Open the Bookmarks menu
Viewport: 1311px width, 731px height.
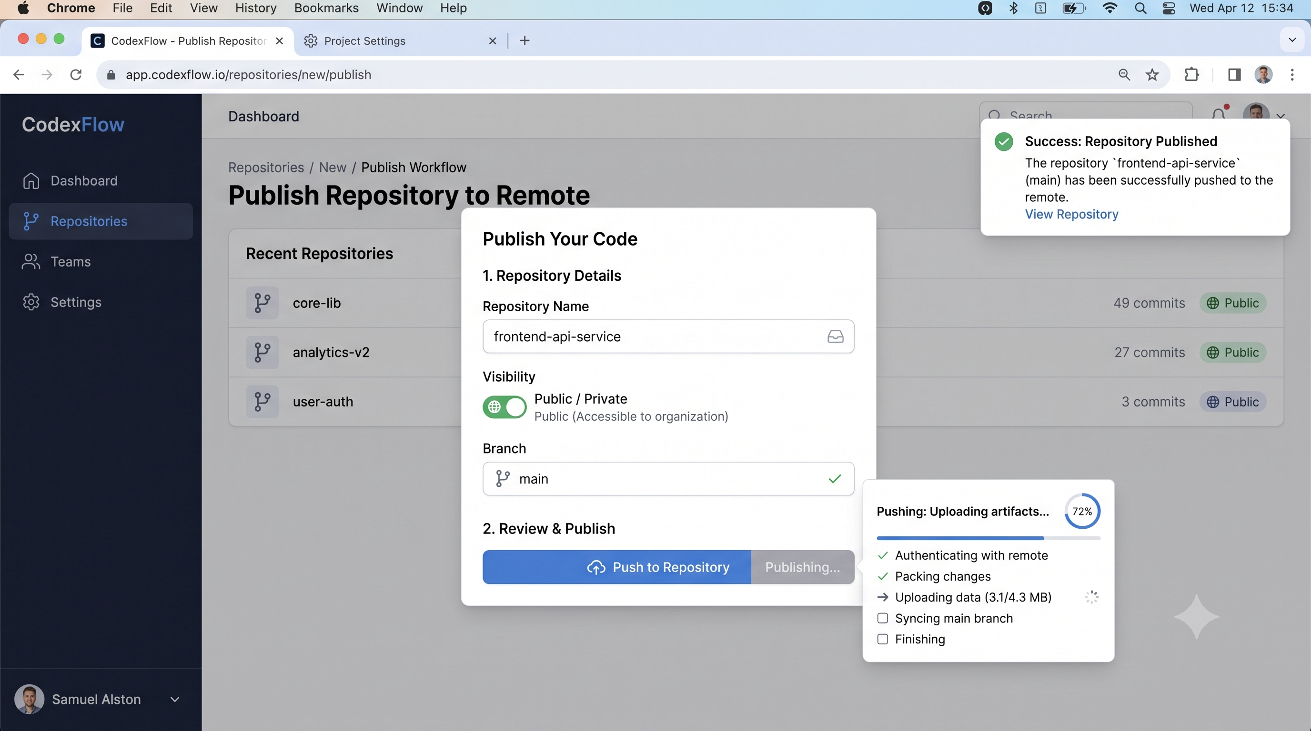point(326,8)
